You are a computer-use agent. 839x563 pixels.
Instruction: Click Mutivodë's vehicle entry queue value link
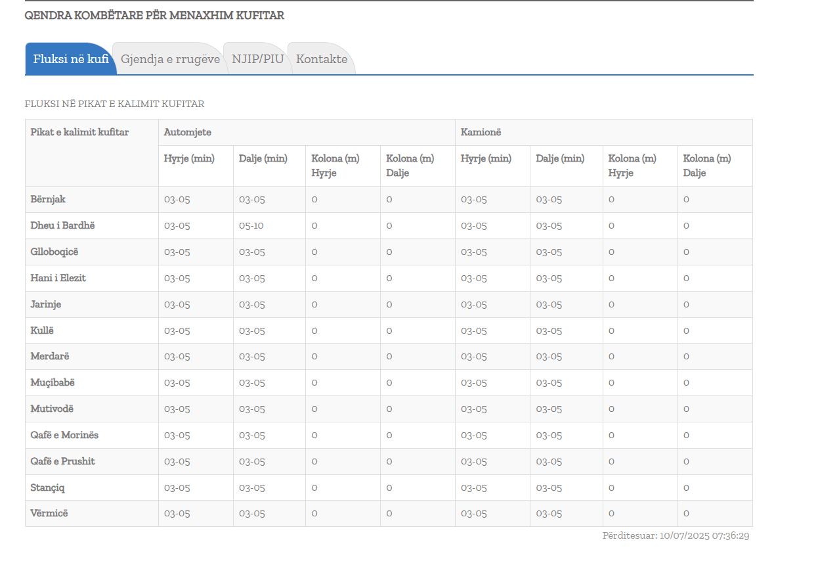(314, 409)
